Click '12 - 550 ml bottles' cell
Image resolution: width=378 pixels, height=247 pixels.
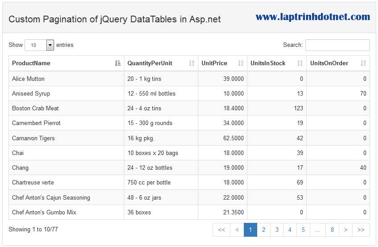161,93
